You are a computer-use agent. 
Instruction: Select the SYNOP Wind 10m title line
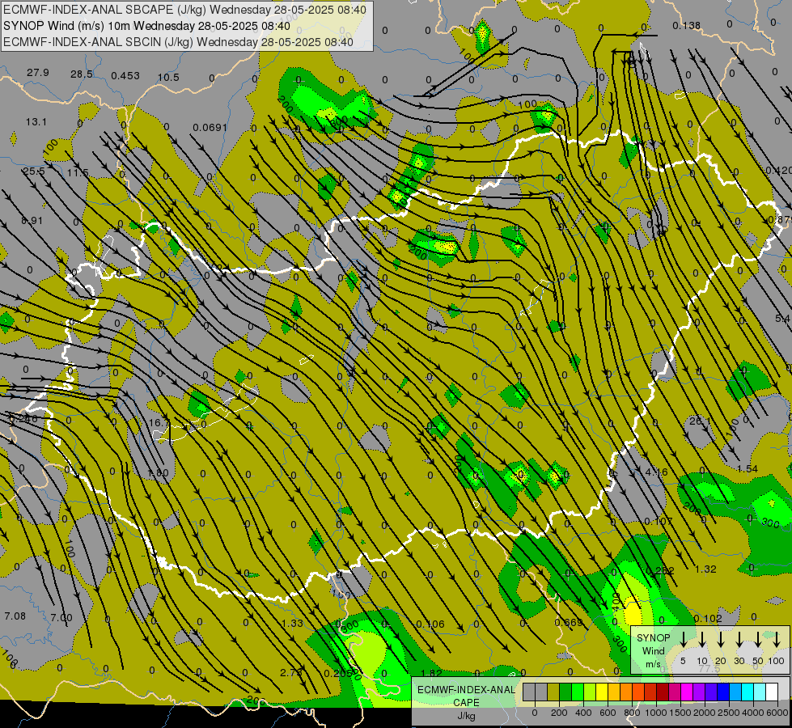(x=146, y=26)
